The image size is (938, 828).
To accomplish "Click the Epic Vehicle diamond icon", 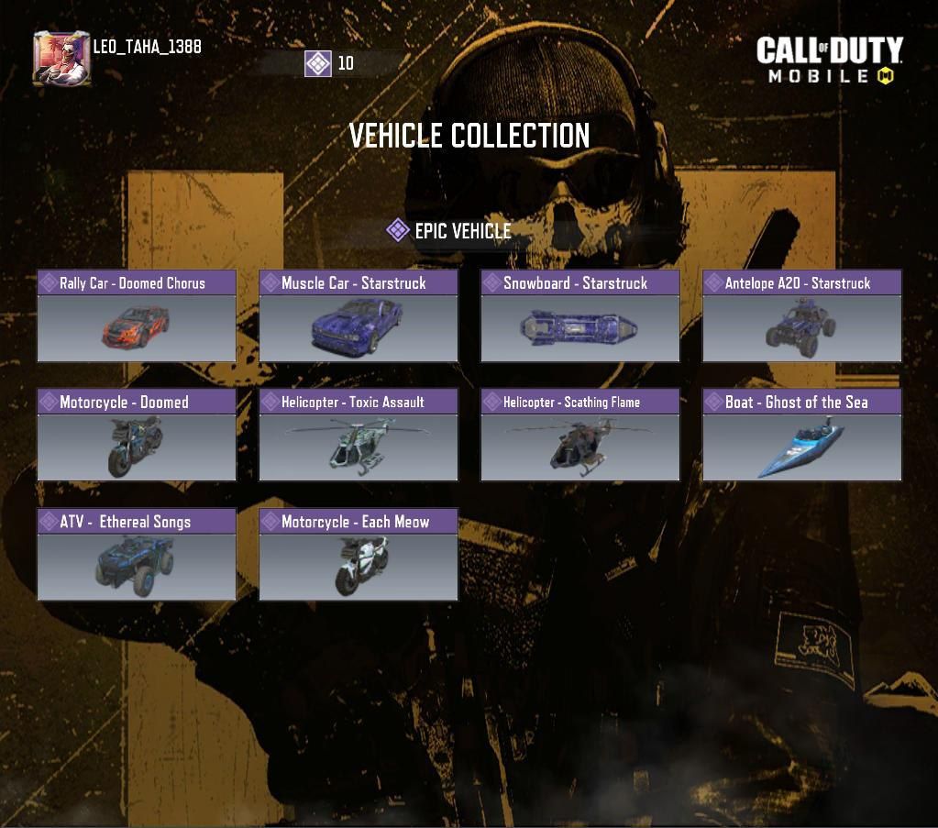I will (x=398, y=230).
